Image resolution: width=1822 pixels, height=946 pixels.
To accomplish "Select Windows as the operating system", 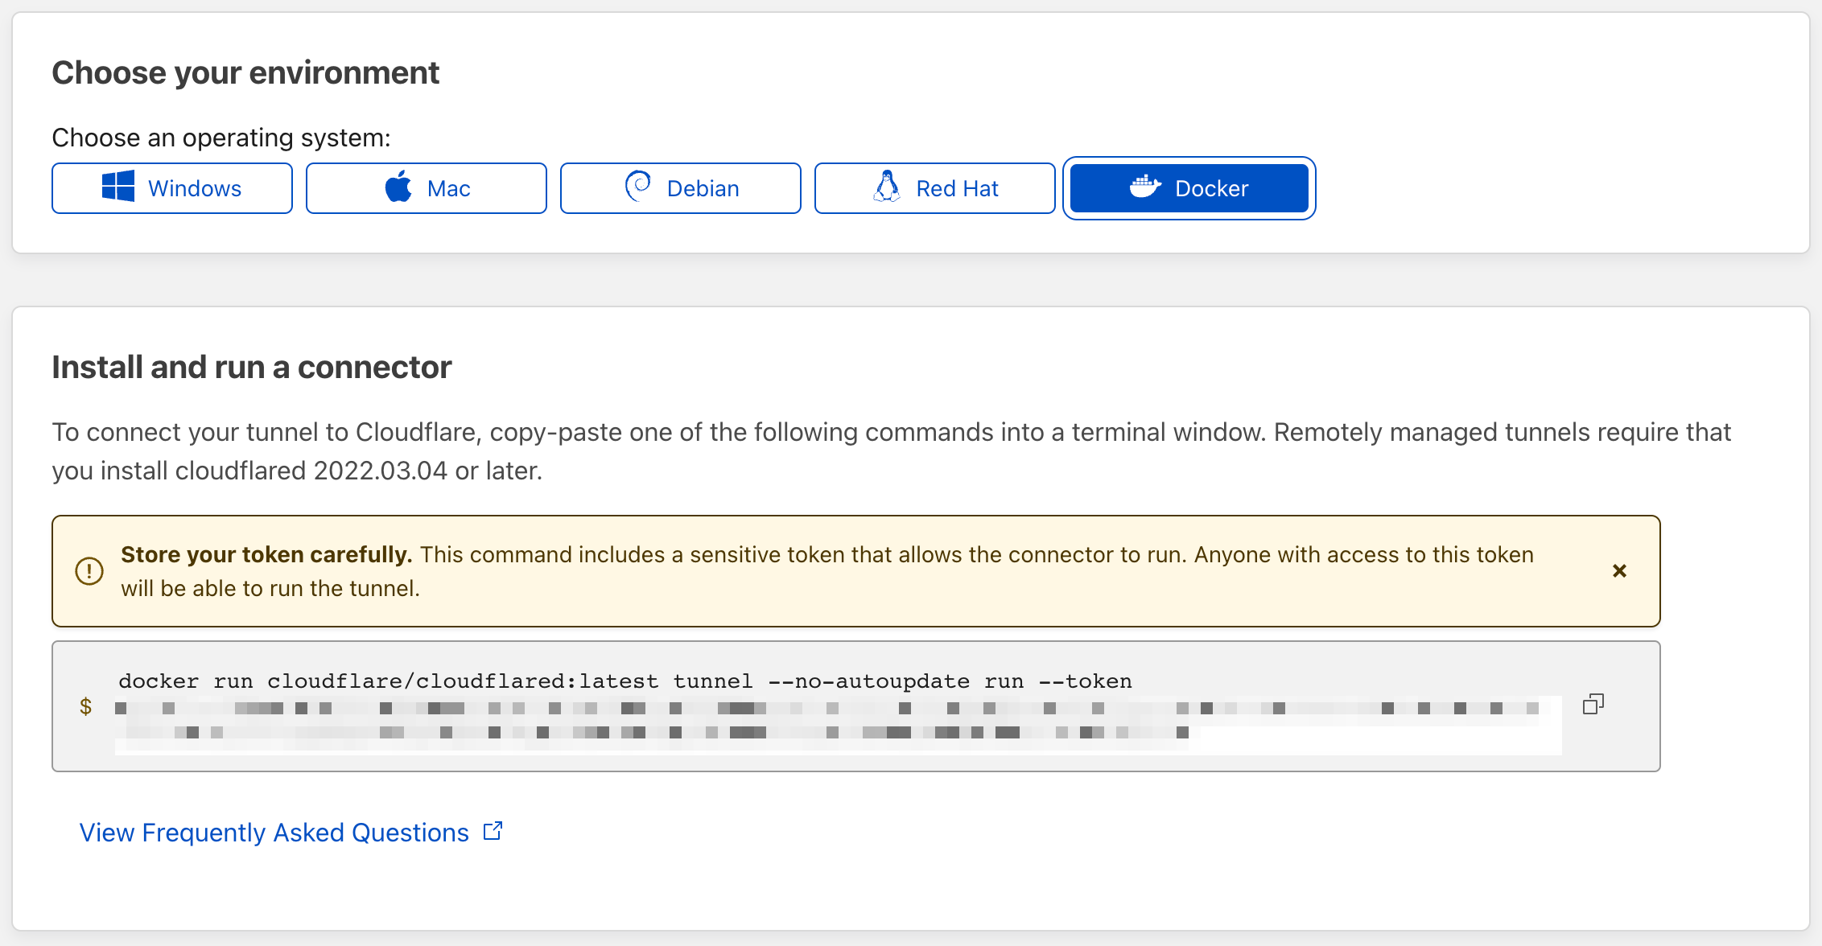I will [x=171, y=187].
